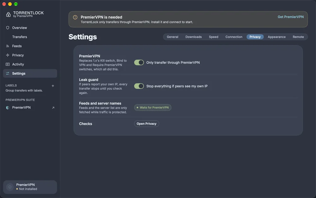The height and width of the screenshot is (198, 316).
Task: Click the Activity list icon in sidebar
Action: (x=8, y=64)
